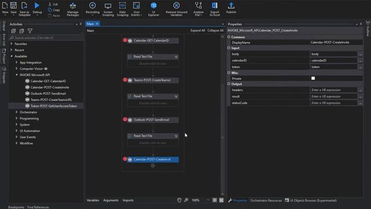Click the Cut toolbar item
The height and width of the screenshot is (209, 371).
point(53,4)
